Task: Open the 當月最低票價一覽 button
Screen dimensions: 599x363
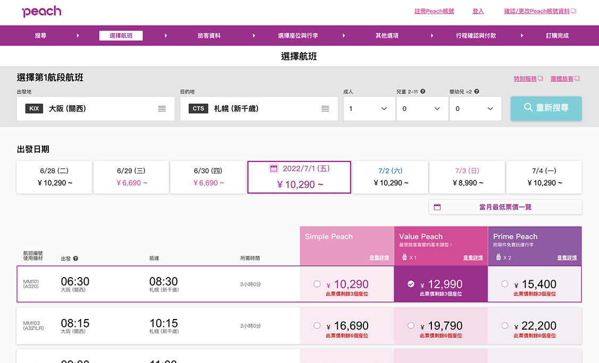Action: click(x=505, y=207)
